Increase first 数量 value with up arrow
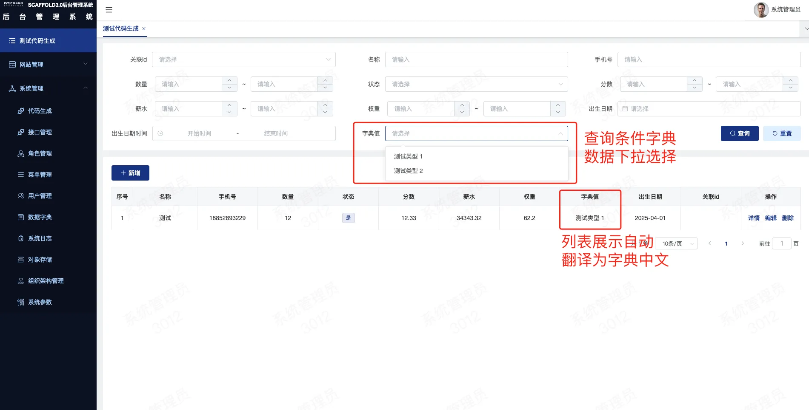Image resolution: width=809 pixels, height=410 pixels. (229, 80)
